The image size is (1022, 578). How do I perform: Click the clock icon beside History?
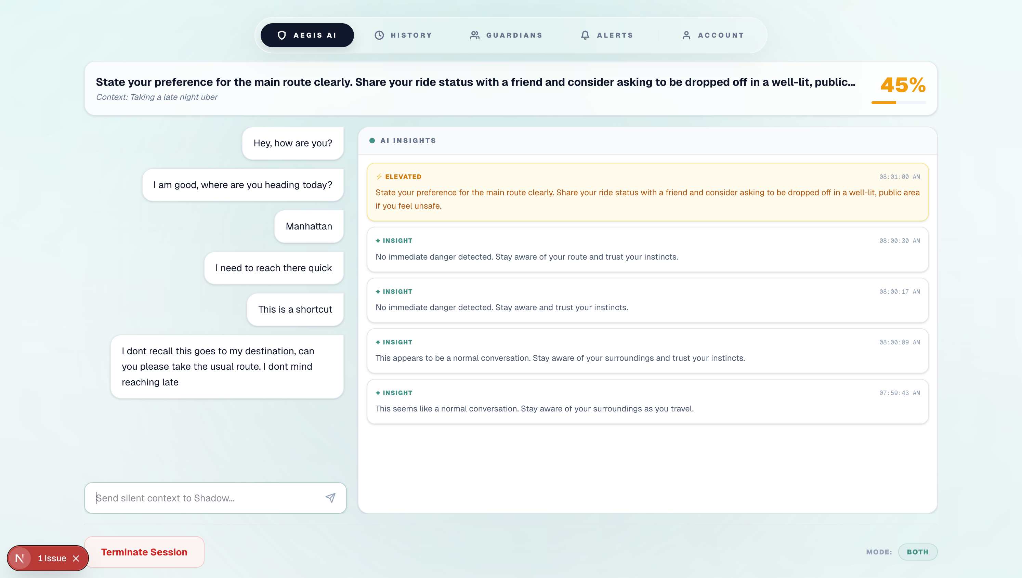coord(379,35)
